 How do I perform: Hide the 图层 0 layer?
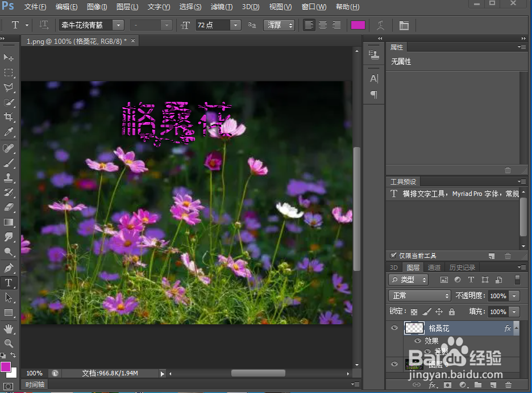[394, 364]
